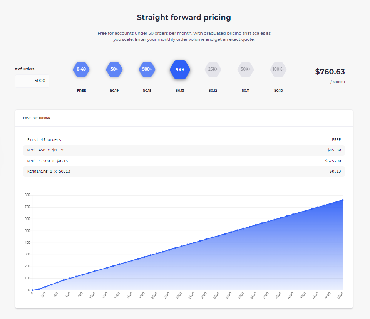Screen dimensions: 370x319
Task: Click the Remaining 1 x $0.13 row
Action: tap(184, 171)
